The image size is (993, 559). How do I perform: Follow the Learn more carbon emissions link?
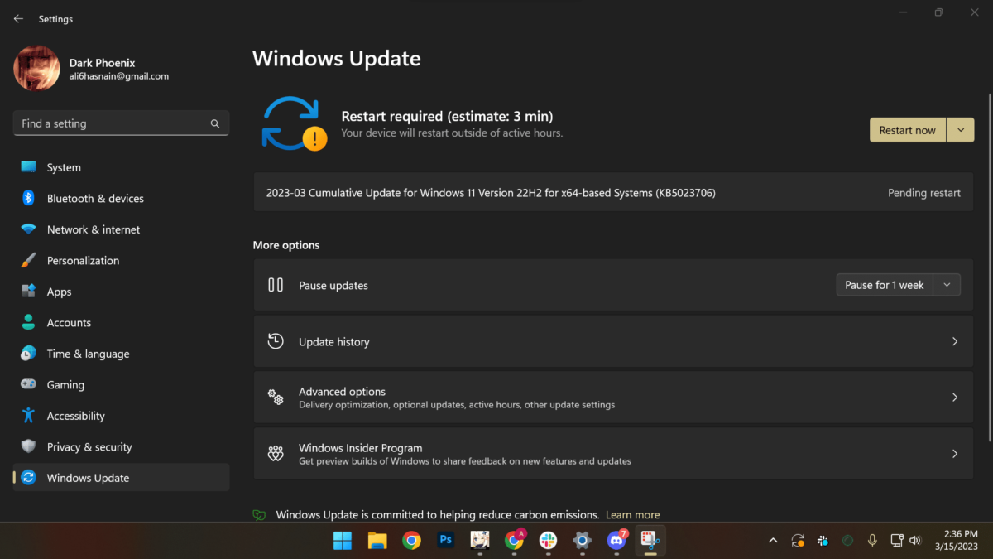[x=632, y=515]
